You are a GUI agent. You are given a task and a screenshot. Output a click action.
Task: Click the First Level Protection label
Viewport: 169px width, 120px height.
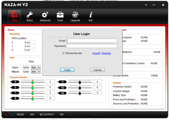tap(124, 99)
